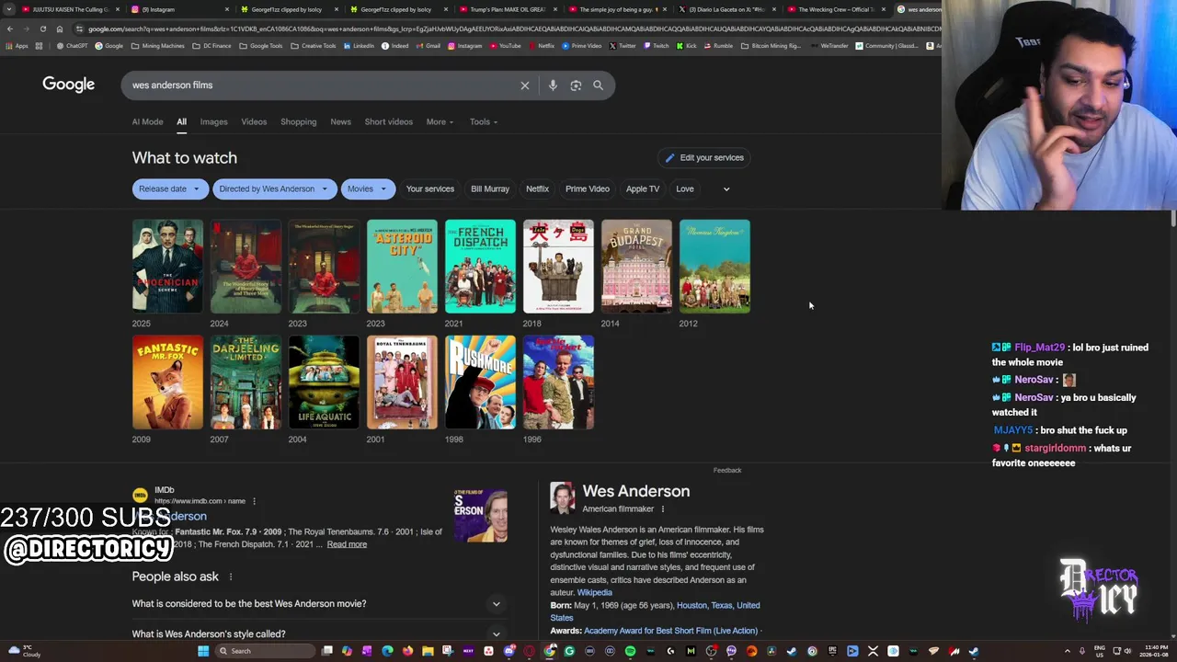Switch to the Images tab
Viewport: 1177px width, 662px height.
point(213,122)
